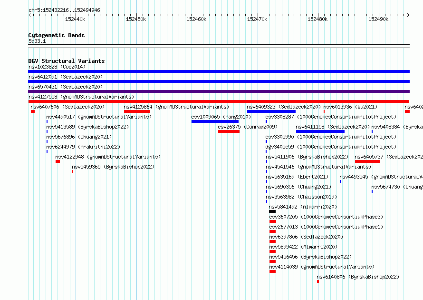
Task: Open esv1009065 (Pang2010) label
Action: click(221, 117)
